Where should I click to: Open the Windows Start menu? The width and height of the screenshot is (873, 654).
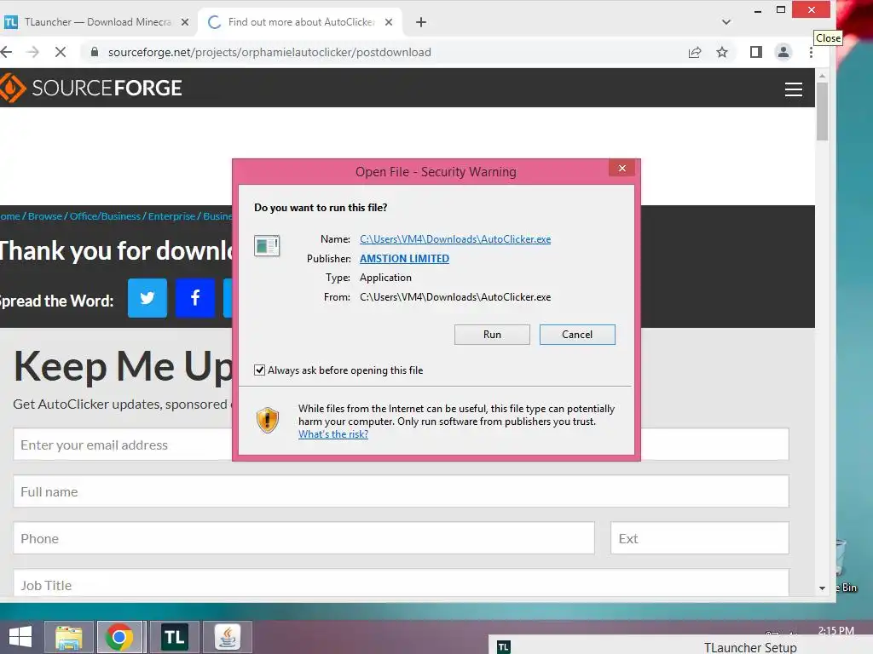click(20, 637)
